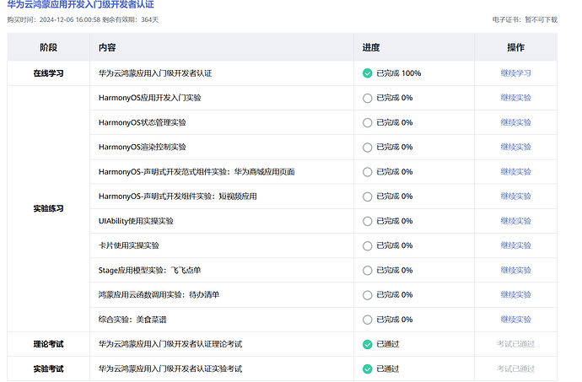The width and height of the screenshot is (582, 382).
Task: Click the 阶段 column header
Action: coord(48,47)
